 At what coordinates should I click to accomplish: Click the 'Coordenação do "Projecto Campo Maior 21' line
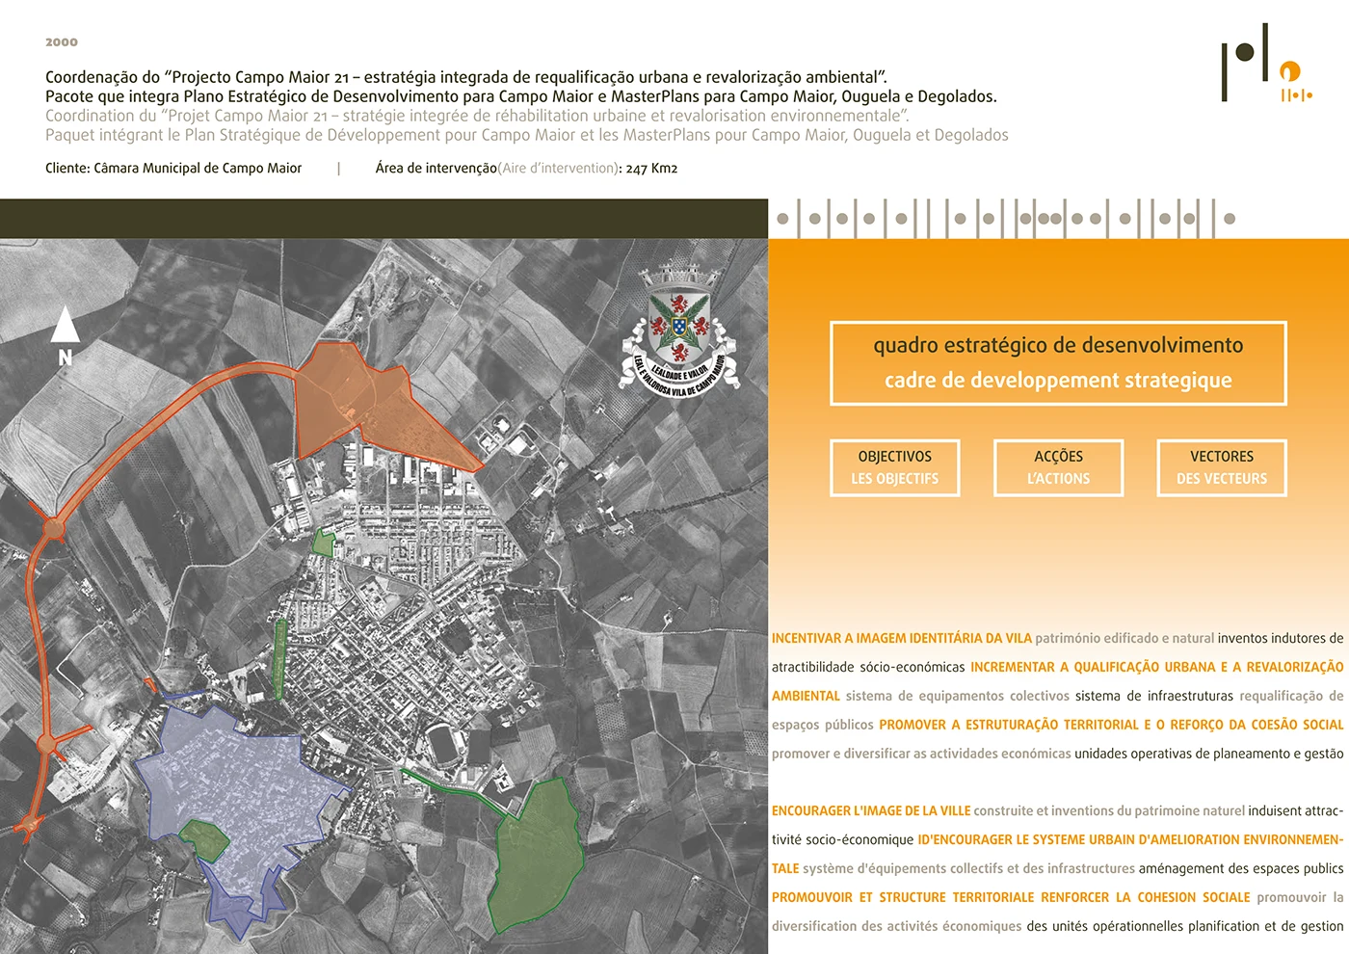point(466,77)
